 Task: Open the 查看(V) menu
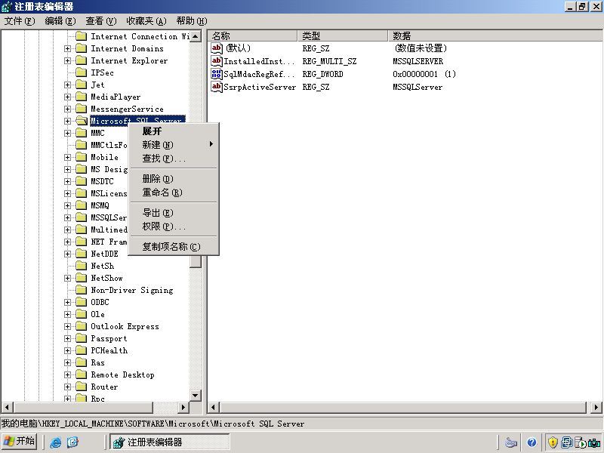pos(101,21)
